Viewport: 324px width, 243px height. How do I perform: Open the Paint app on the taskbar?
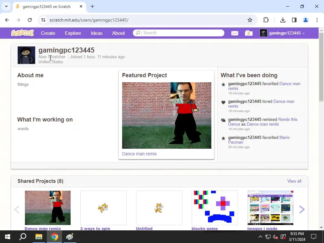pos(70,237)
